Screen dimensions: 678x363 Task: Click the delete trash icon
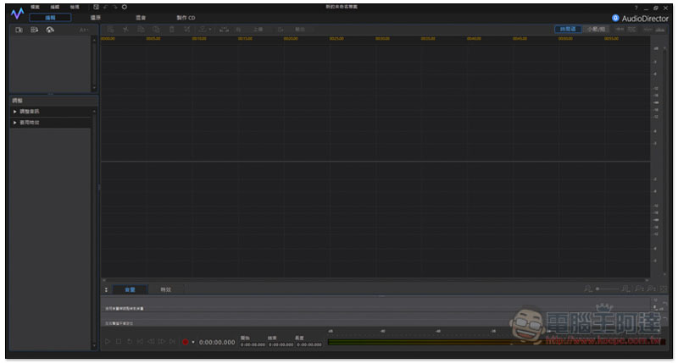point(172,30)
